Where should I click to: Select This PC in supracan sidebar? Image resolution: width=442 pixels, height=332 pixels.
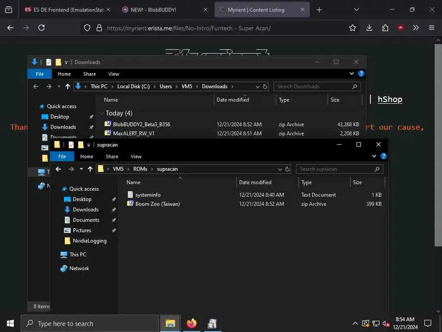click(78, 254)
